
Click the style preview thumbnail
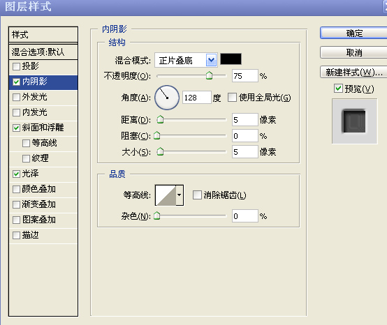(354, 121)
